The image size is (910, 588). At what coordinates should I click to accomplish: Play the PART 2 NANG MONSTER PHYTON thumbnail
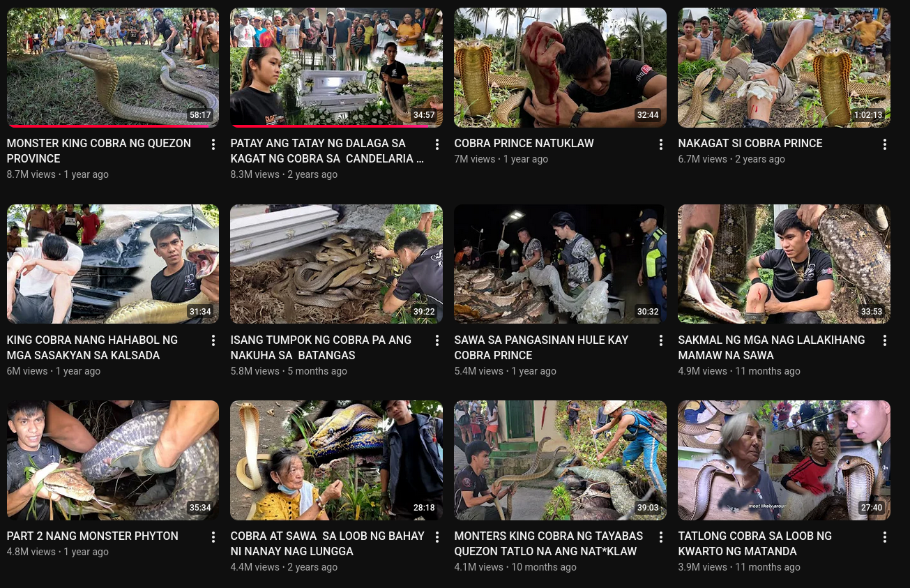(113, 460)
